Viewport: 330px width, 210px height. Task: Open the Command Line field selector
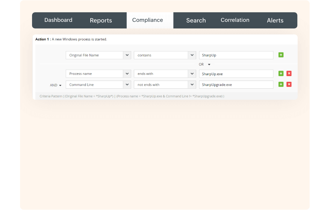pyautogui.click(x=127, y=84)
